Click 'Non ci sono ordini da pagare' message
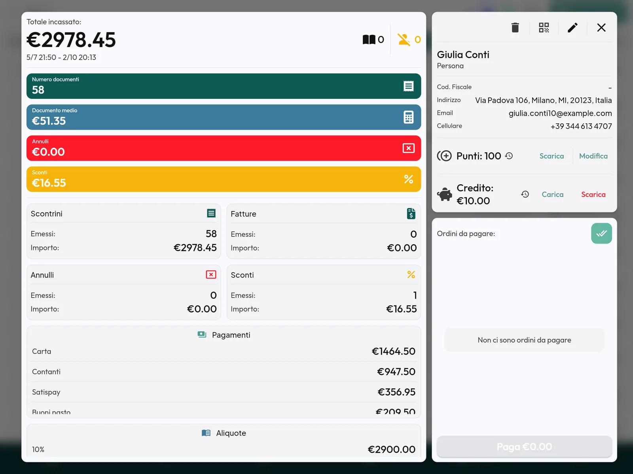 point(524,340)
